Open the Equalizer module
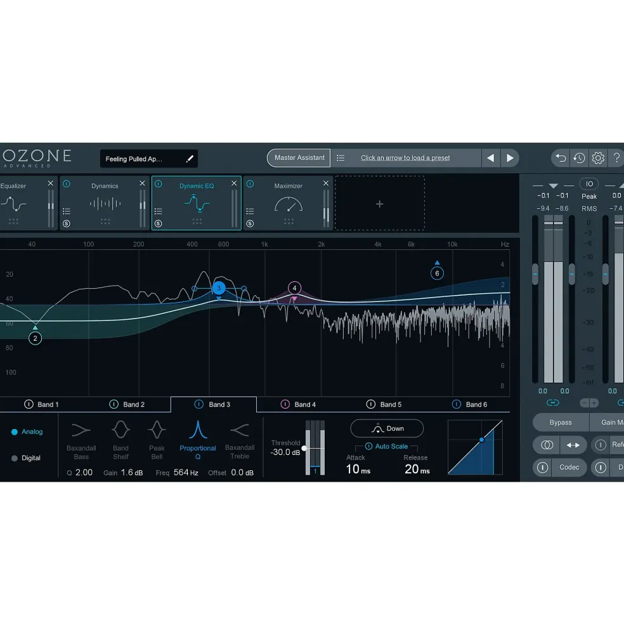 [x=28, y=203]
